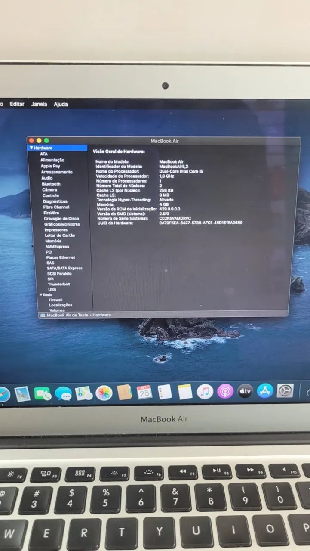Select Placas Ethernet in the sidebar

click(61, 257)
